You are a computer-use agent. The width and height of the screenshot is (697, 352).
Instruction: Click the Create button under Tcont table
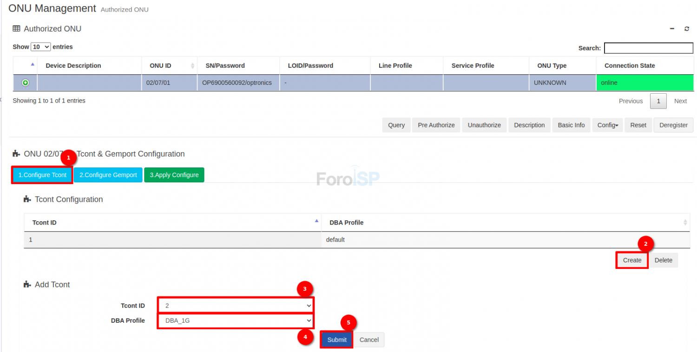coord(632,260)
